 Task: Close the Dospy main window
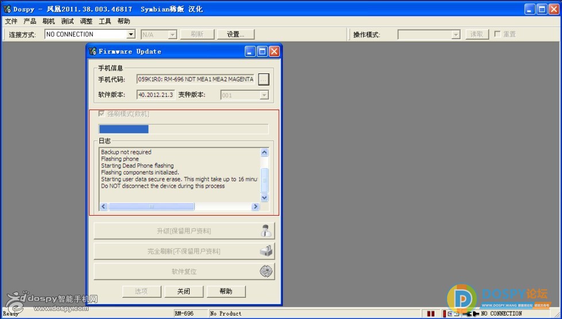(x=554, y=9)
